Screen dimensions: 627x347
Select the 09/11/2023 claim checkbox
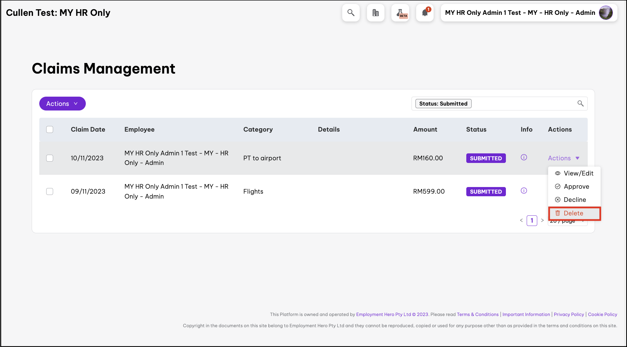50,191
